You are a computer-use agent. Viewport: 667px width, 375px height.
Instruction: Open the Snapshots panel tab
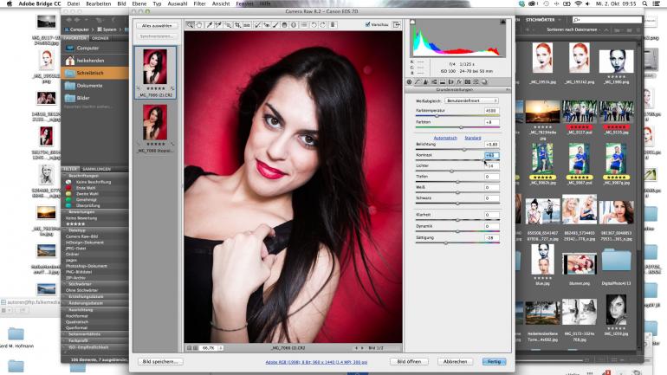(x=484, y=81)
